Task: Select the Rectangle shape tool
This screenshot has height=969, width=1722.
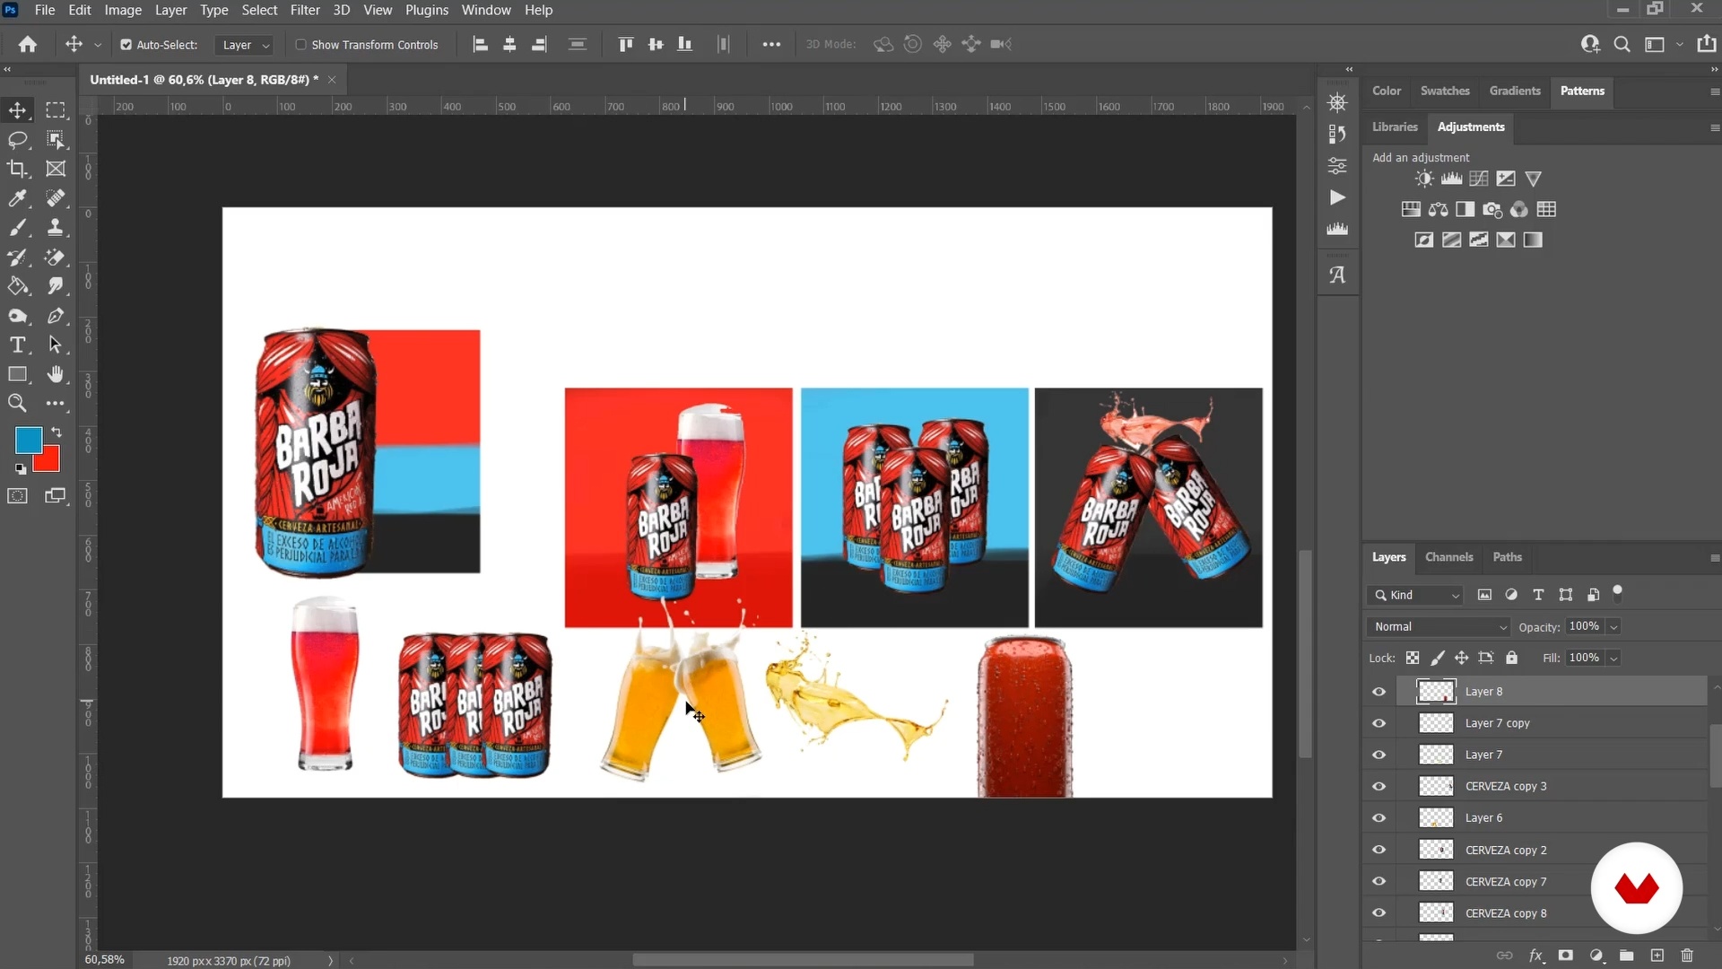Action: [17, 374]
